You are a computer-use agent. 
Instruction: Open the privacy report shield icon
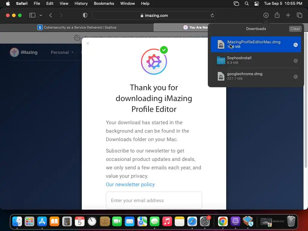pos(85,15)
